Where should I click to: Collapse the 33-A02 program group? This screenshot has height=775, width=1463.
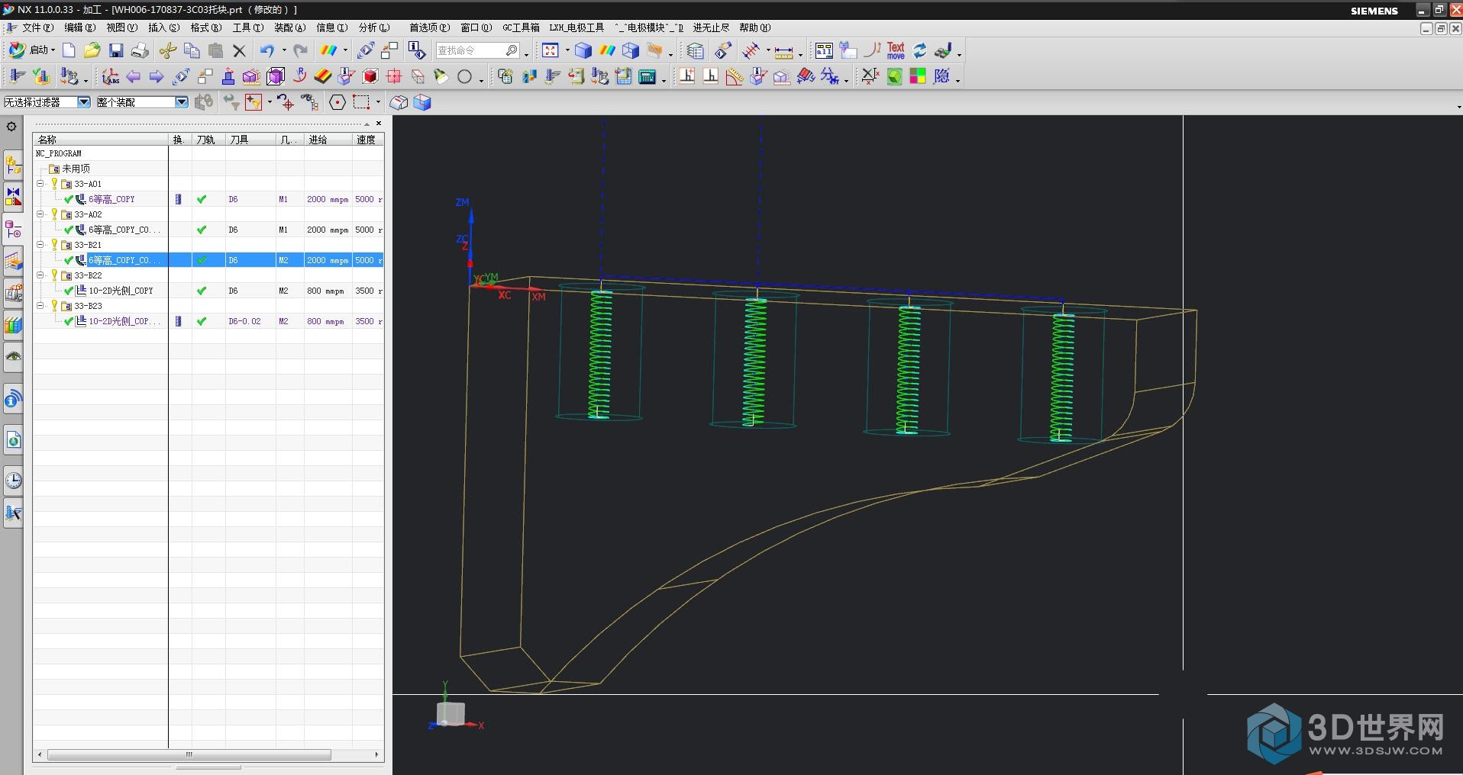click(40, 214)
